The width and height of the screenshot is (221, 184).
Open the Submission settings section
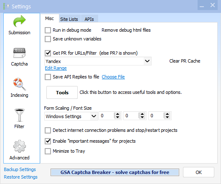[19, 25]
